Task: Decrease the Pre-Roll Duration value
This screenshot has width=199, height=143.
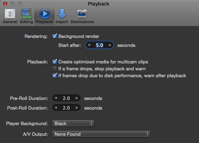Action: click(x=56, y=98)
